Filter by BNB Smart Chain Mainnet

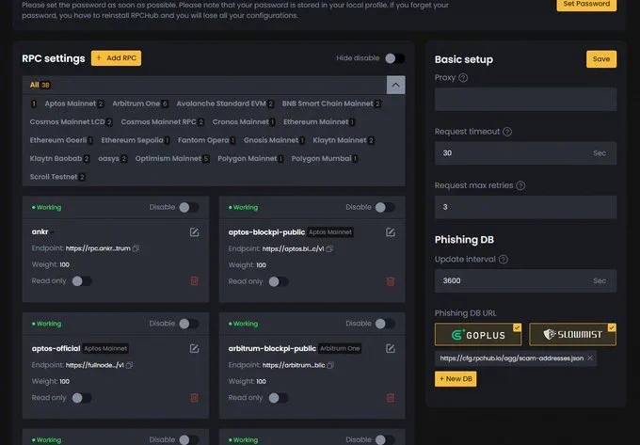331,103
